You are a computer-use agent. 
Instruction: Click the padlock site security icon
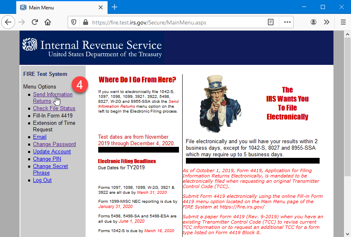pos(85,22)
